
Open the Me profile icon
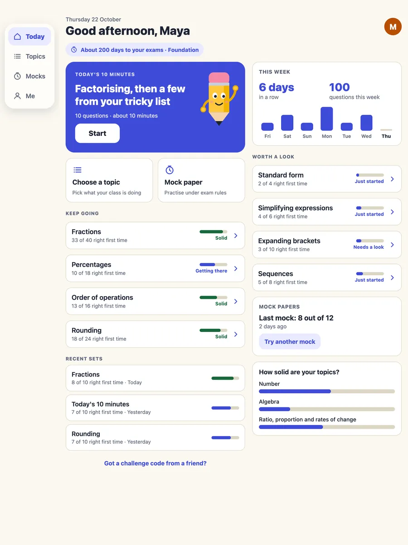pyautogui.click(x=17, y=96)
